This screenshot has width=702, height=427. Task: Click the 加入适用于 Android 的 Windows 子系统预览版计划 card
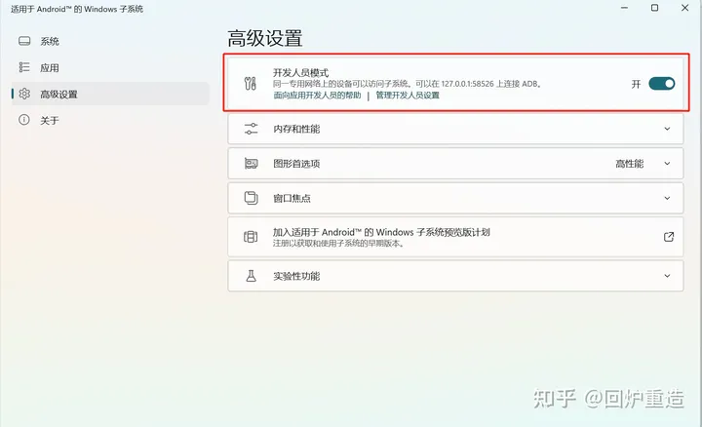[x=455, y=237]
